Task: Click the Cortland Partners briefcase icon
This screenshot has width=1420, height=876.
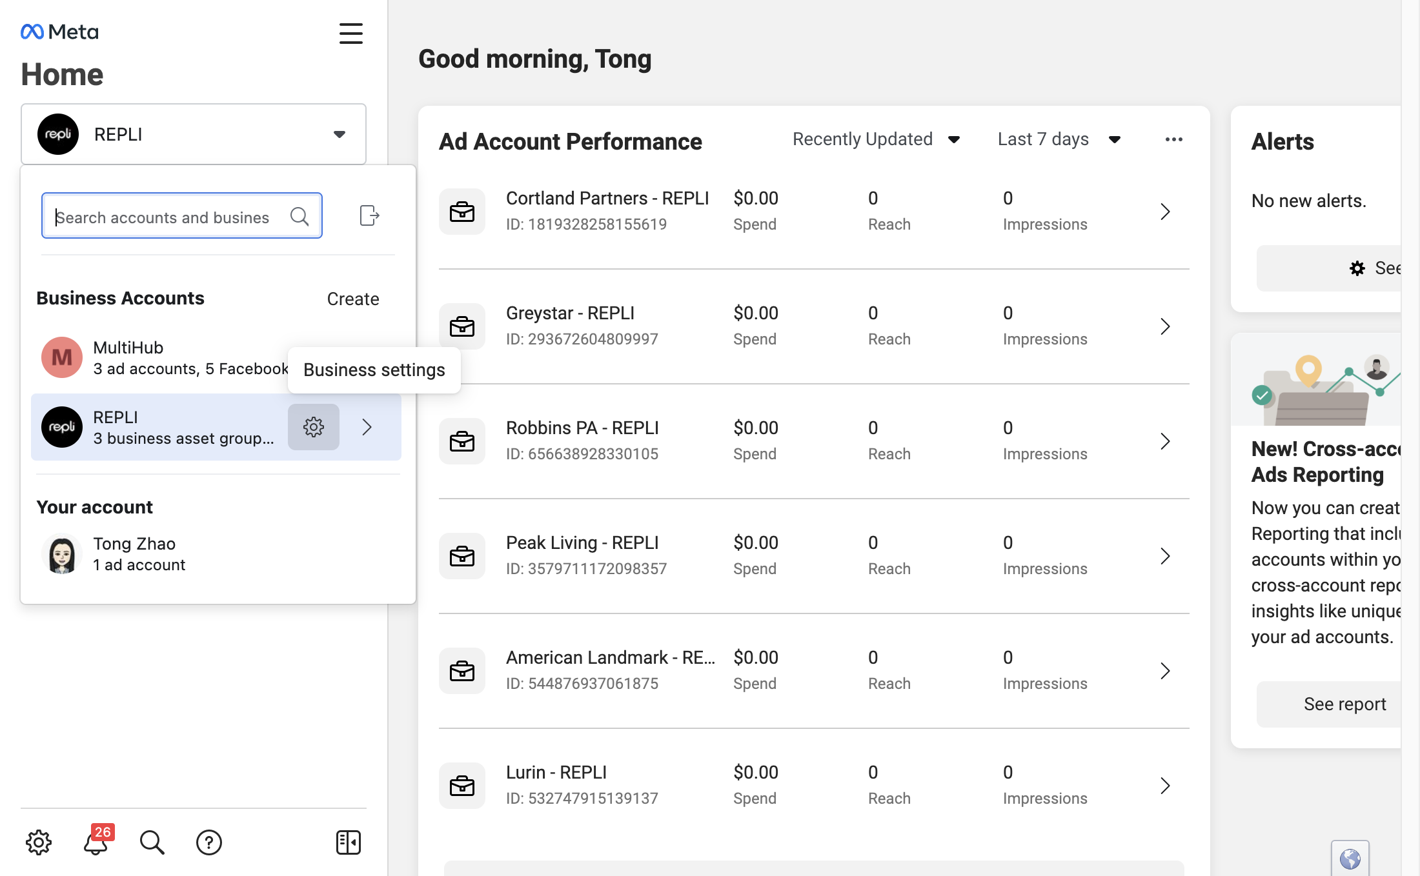Action: [462, 212]
